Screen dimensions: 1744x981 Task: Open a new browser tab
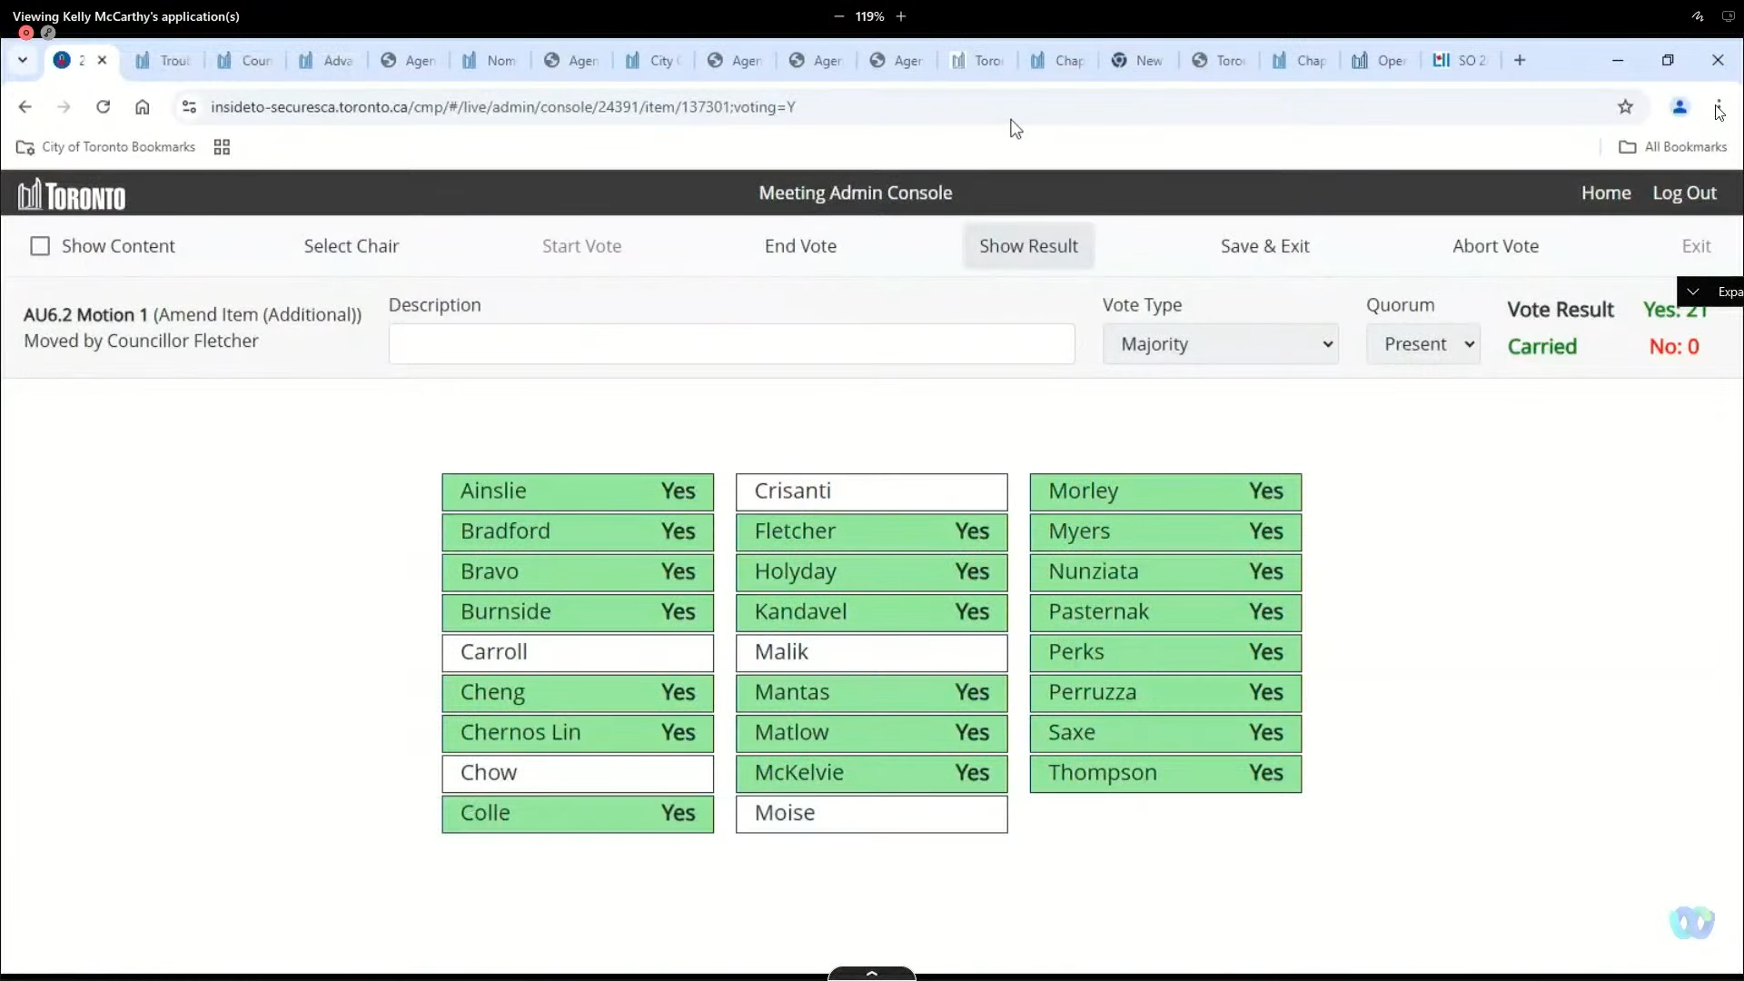click(x=1520, y=60)
